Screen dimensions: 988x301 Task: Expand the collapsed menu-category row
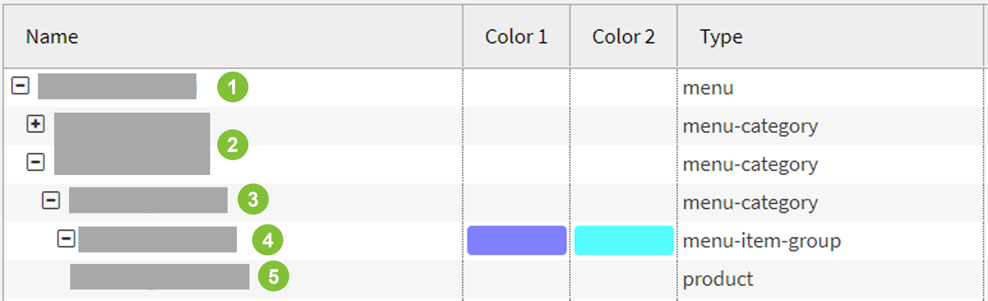(x=36, y=124)
